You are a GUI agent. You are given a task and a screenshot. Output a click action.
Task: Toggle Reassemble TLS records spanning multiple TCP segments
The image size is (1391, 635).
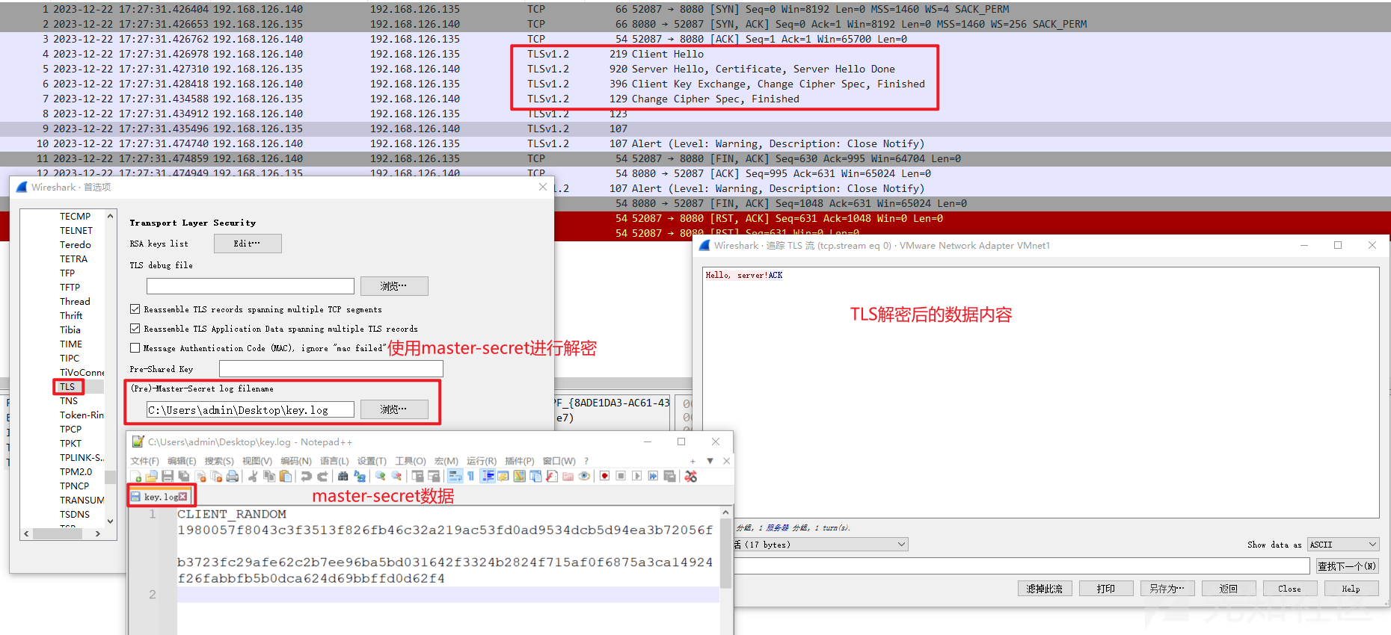(135, 309)
